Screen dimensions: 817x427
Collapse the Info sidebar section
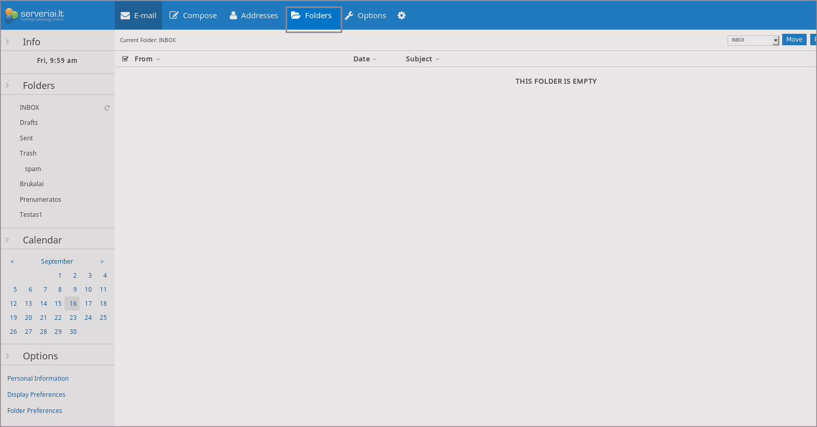[x=7, y=42]
